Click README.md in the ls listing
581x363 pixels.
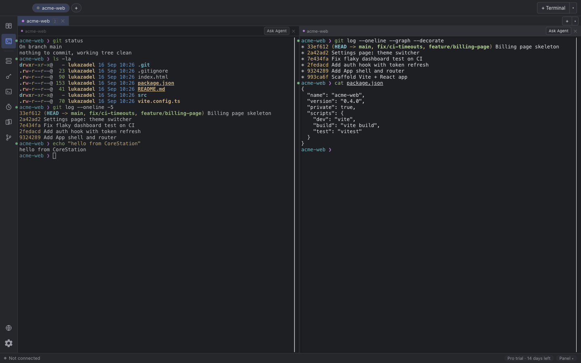coord(151,89)
